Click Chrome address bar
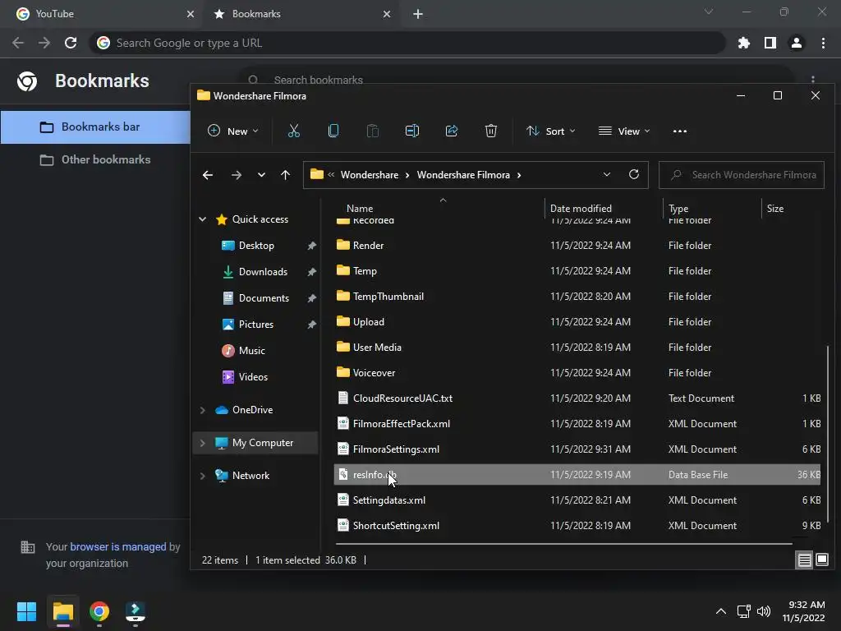Image resolution: width=841 pixels, height=631 pixels. (407, 43)
